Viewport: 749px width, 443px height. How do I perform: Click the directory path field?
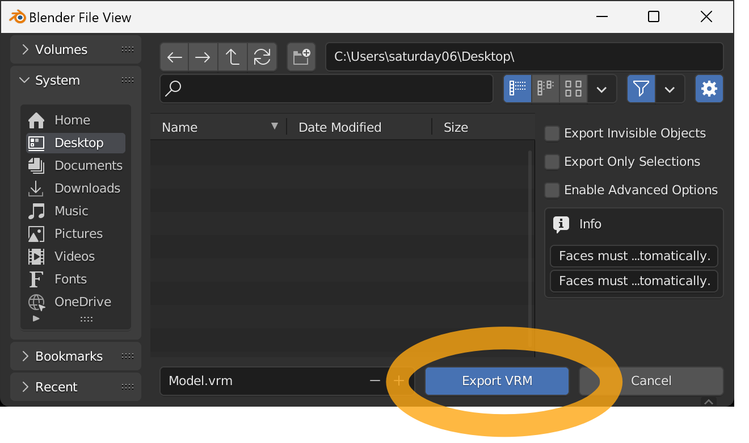(x=524, y=57)
